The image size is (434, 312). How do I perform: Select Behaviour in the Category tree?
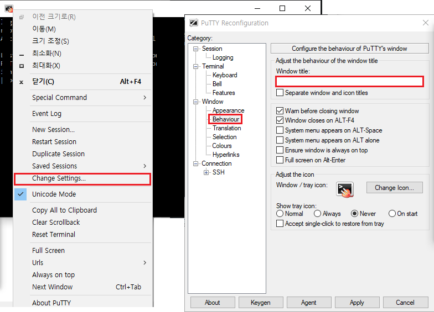click(226, 119)
